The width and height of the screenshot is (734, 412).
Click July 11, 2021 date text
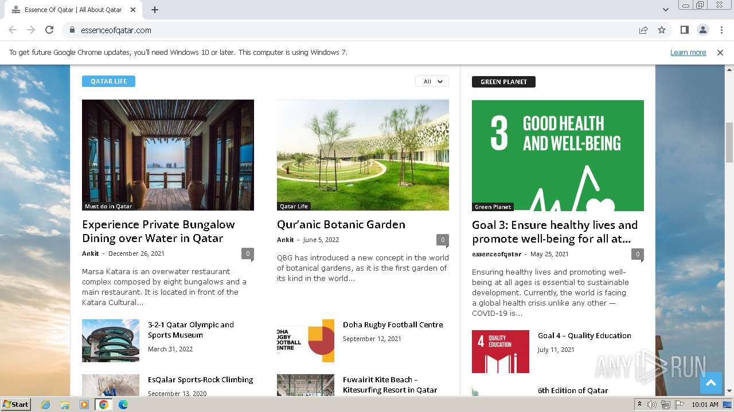pos(556,350)
